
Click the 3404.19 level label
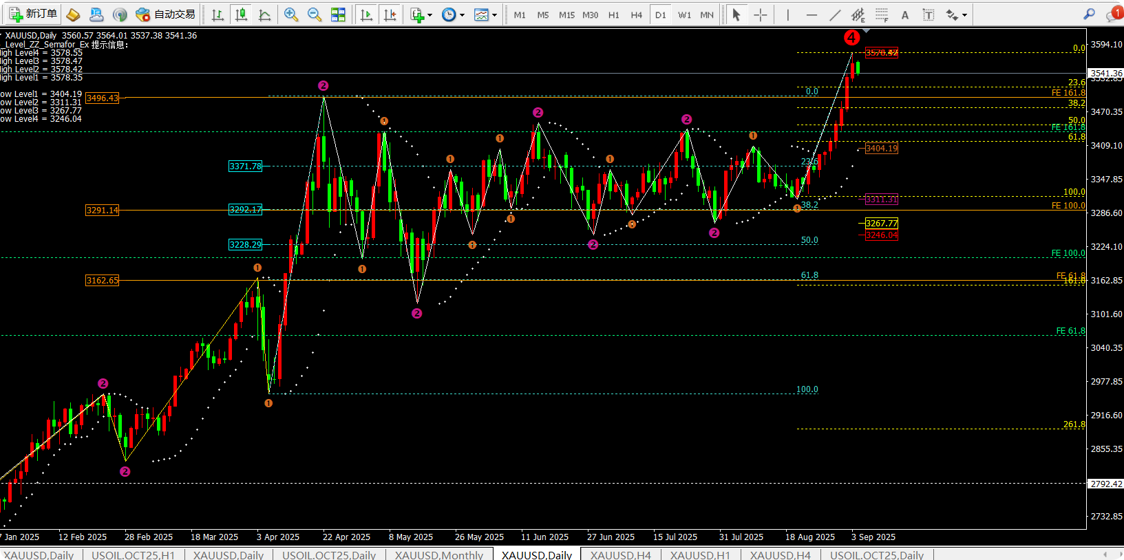pos(882,149)
